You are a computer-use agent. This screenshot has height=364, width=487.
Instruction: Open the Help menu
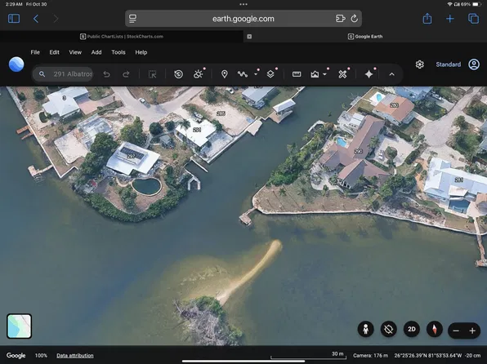pyautogui.click(x=141, y=52)
